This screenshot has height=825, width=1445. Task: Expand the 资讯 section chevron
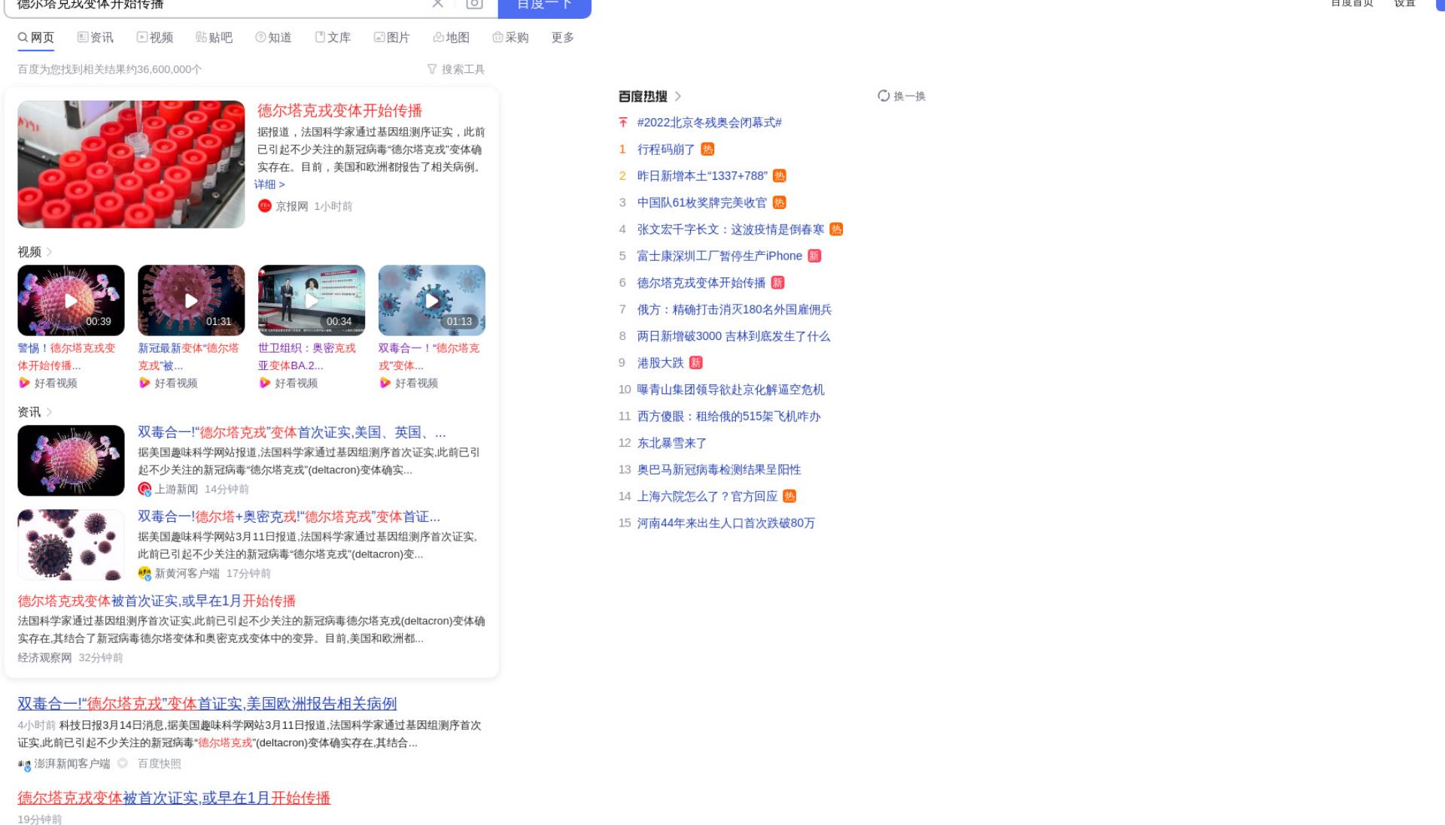tap(49, 412)
